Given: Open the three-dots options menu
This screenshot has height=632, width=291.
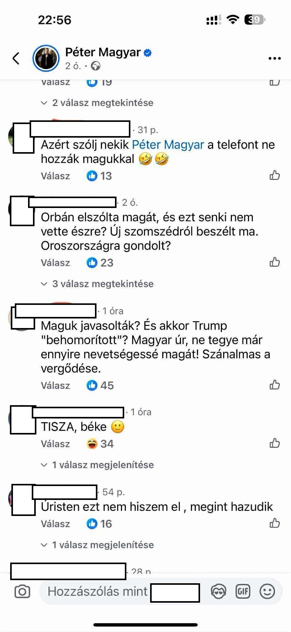Looking at the screenshot, I should coord(274,58).
